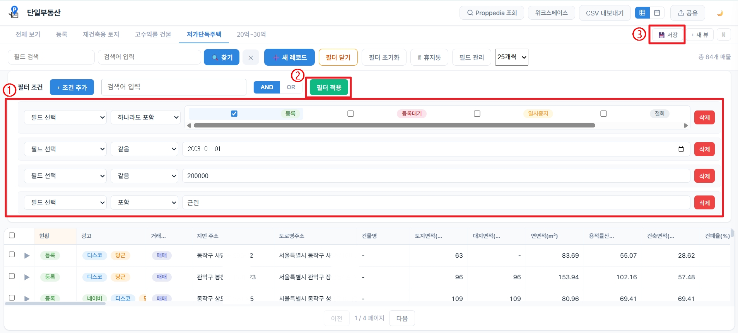This screenshot has height=333, width=738.
Task: Select AND filter logic
Action: 267,87
